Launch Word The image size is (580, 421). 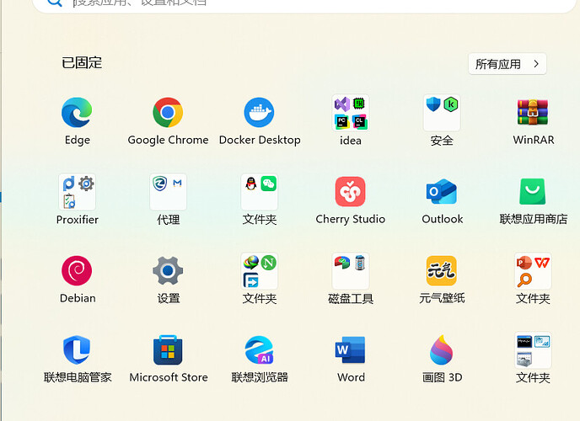tap(351, 349)
